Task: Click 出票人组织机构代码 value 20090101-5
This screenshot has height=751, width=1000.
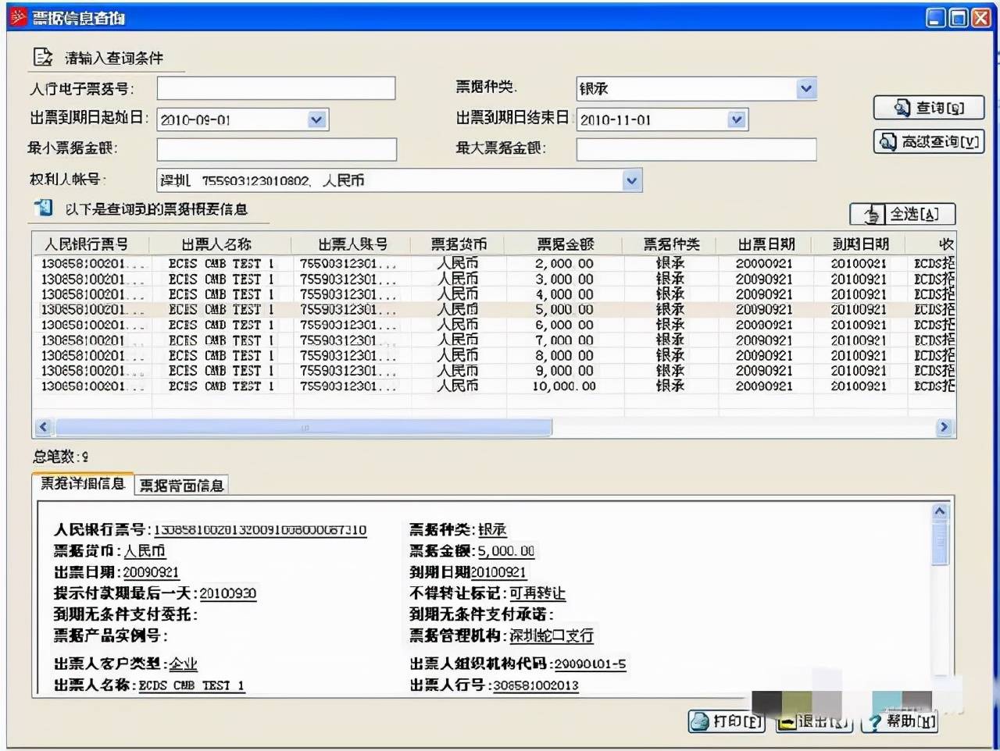Action: (x=590, y=664)
